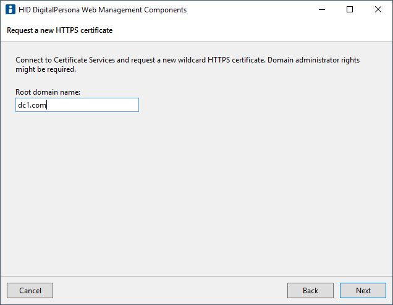This screenshot has width=393, height=305.
Task: Click the 'dc1.com' text inside the field
Action: click(x=32, y=105)
